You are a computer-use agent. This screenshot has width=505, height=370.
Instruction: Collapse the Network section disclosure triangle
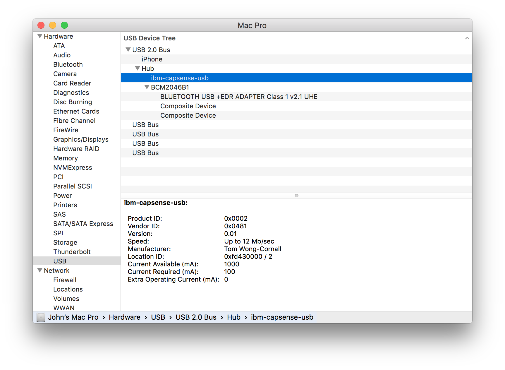[39, 270]
